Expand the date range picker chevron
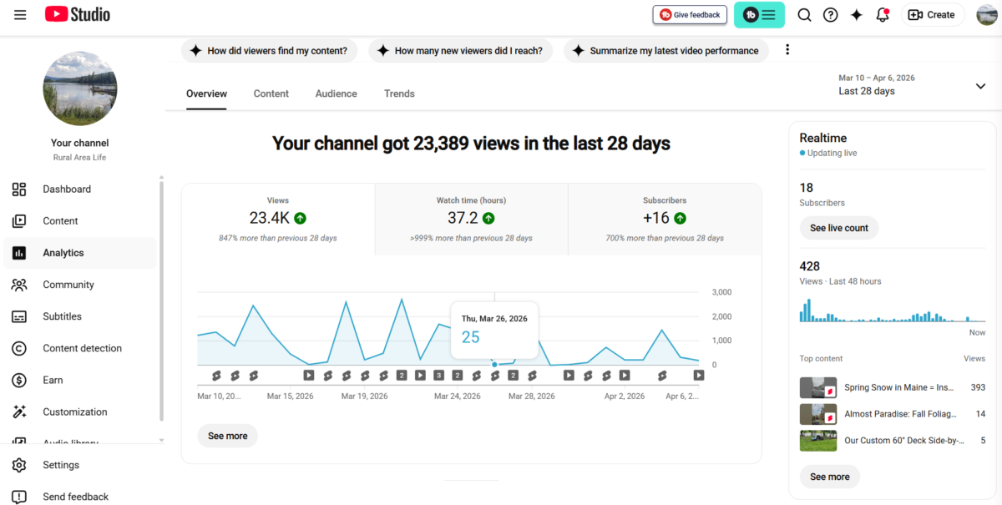The image size is (1002, 505). point(980,85)
